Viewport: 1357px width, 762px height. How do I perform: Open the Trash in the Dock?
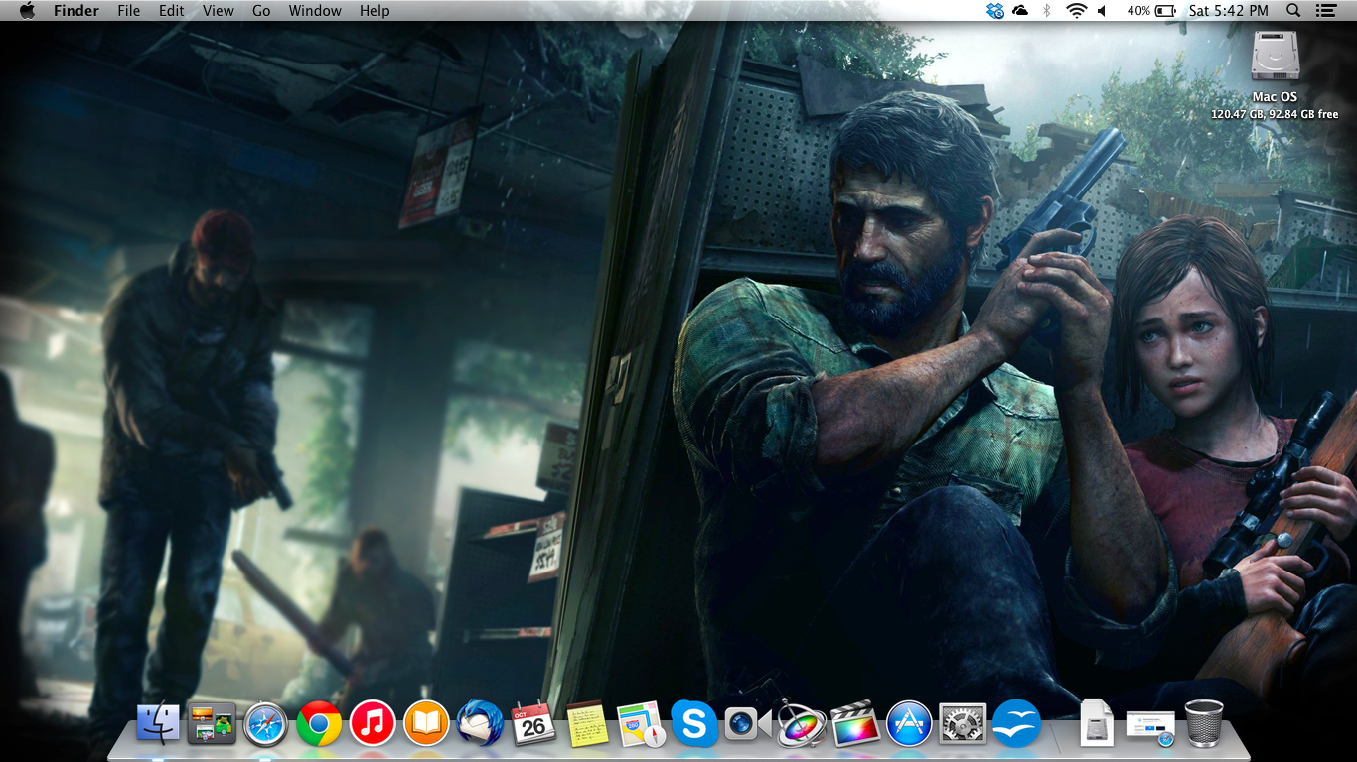click(x=1204, y=724)
